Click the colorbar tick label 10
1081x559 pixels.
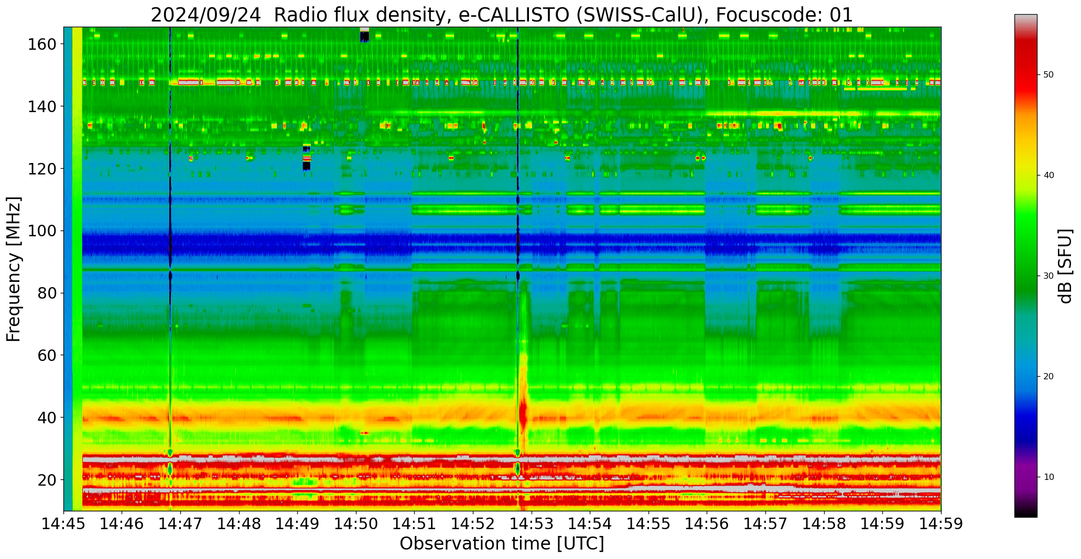[x=1048, y=477]
